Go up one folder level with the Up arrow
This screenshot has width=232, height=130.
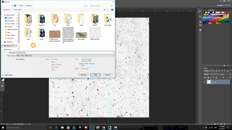12,6
